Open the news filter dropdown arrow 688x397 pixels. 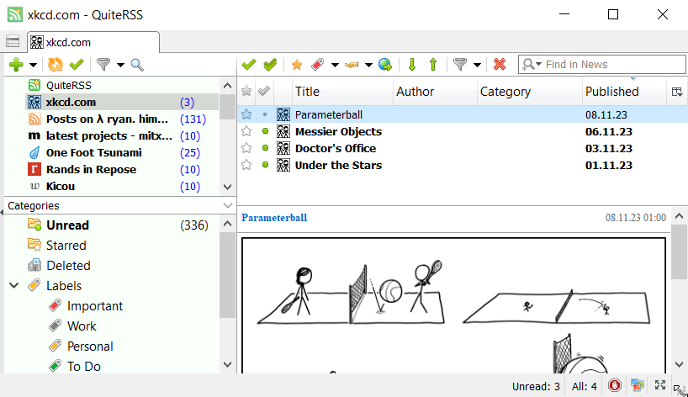(x=477, y=65)
